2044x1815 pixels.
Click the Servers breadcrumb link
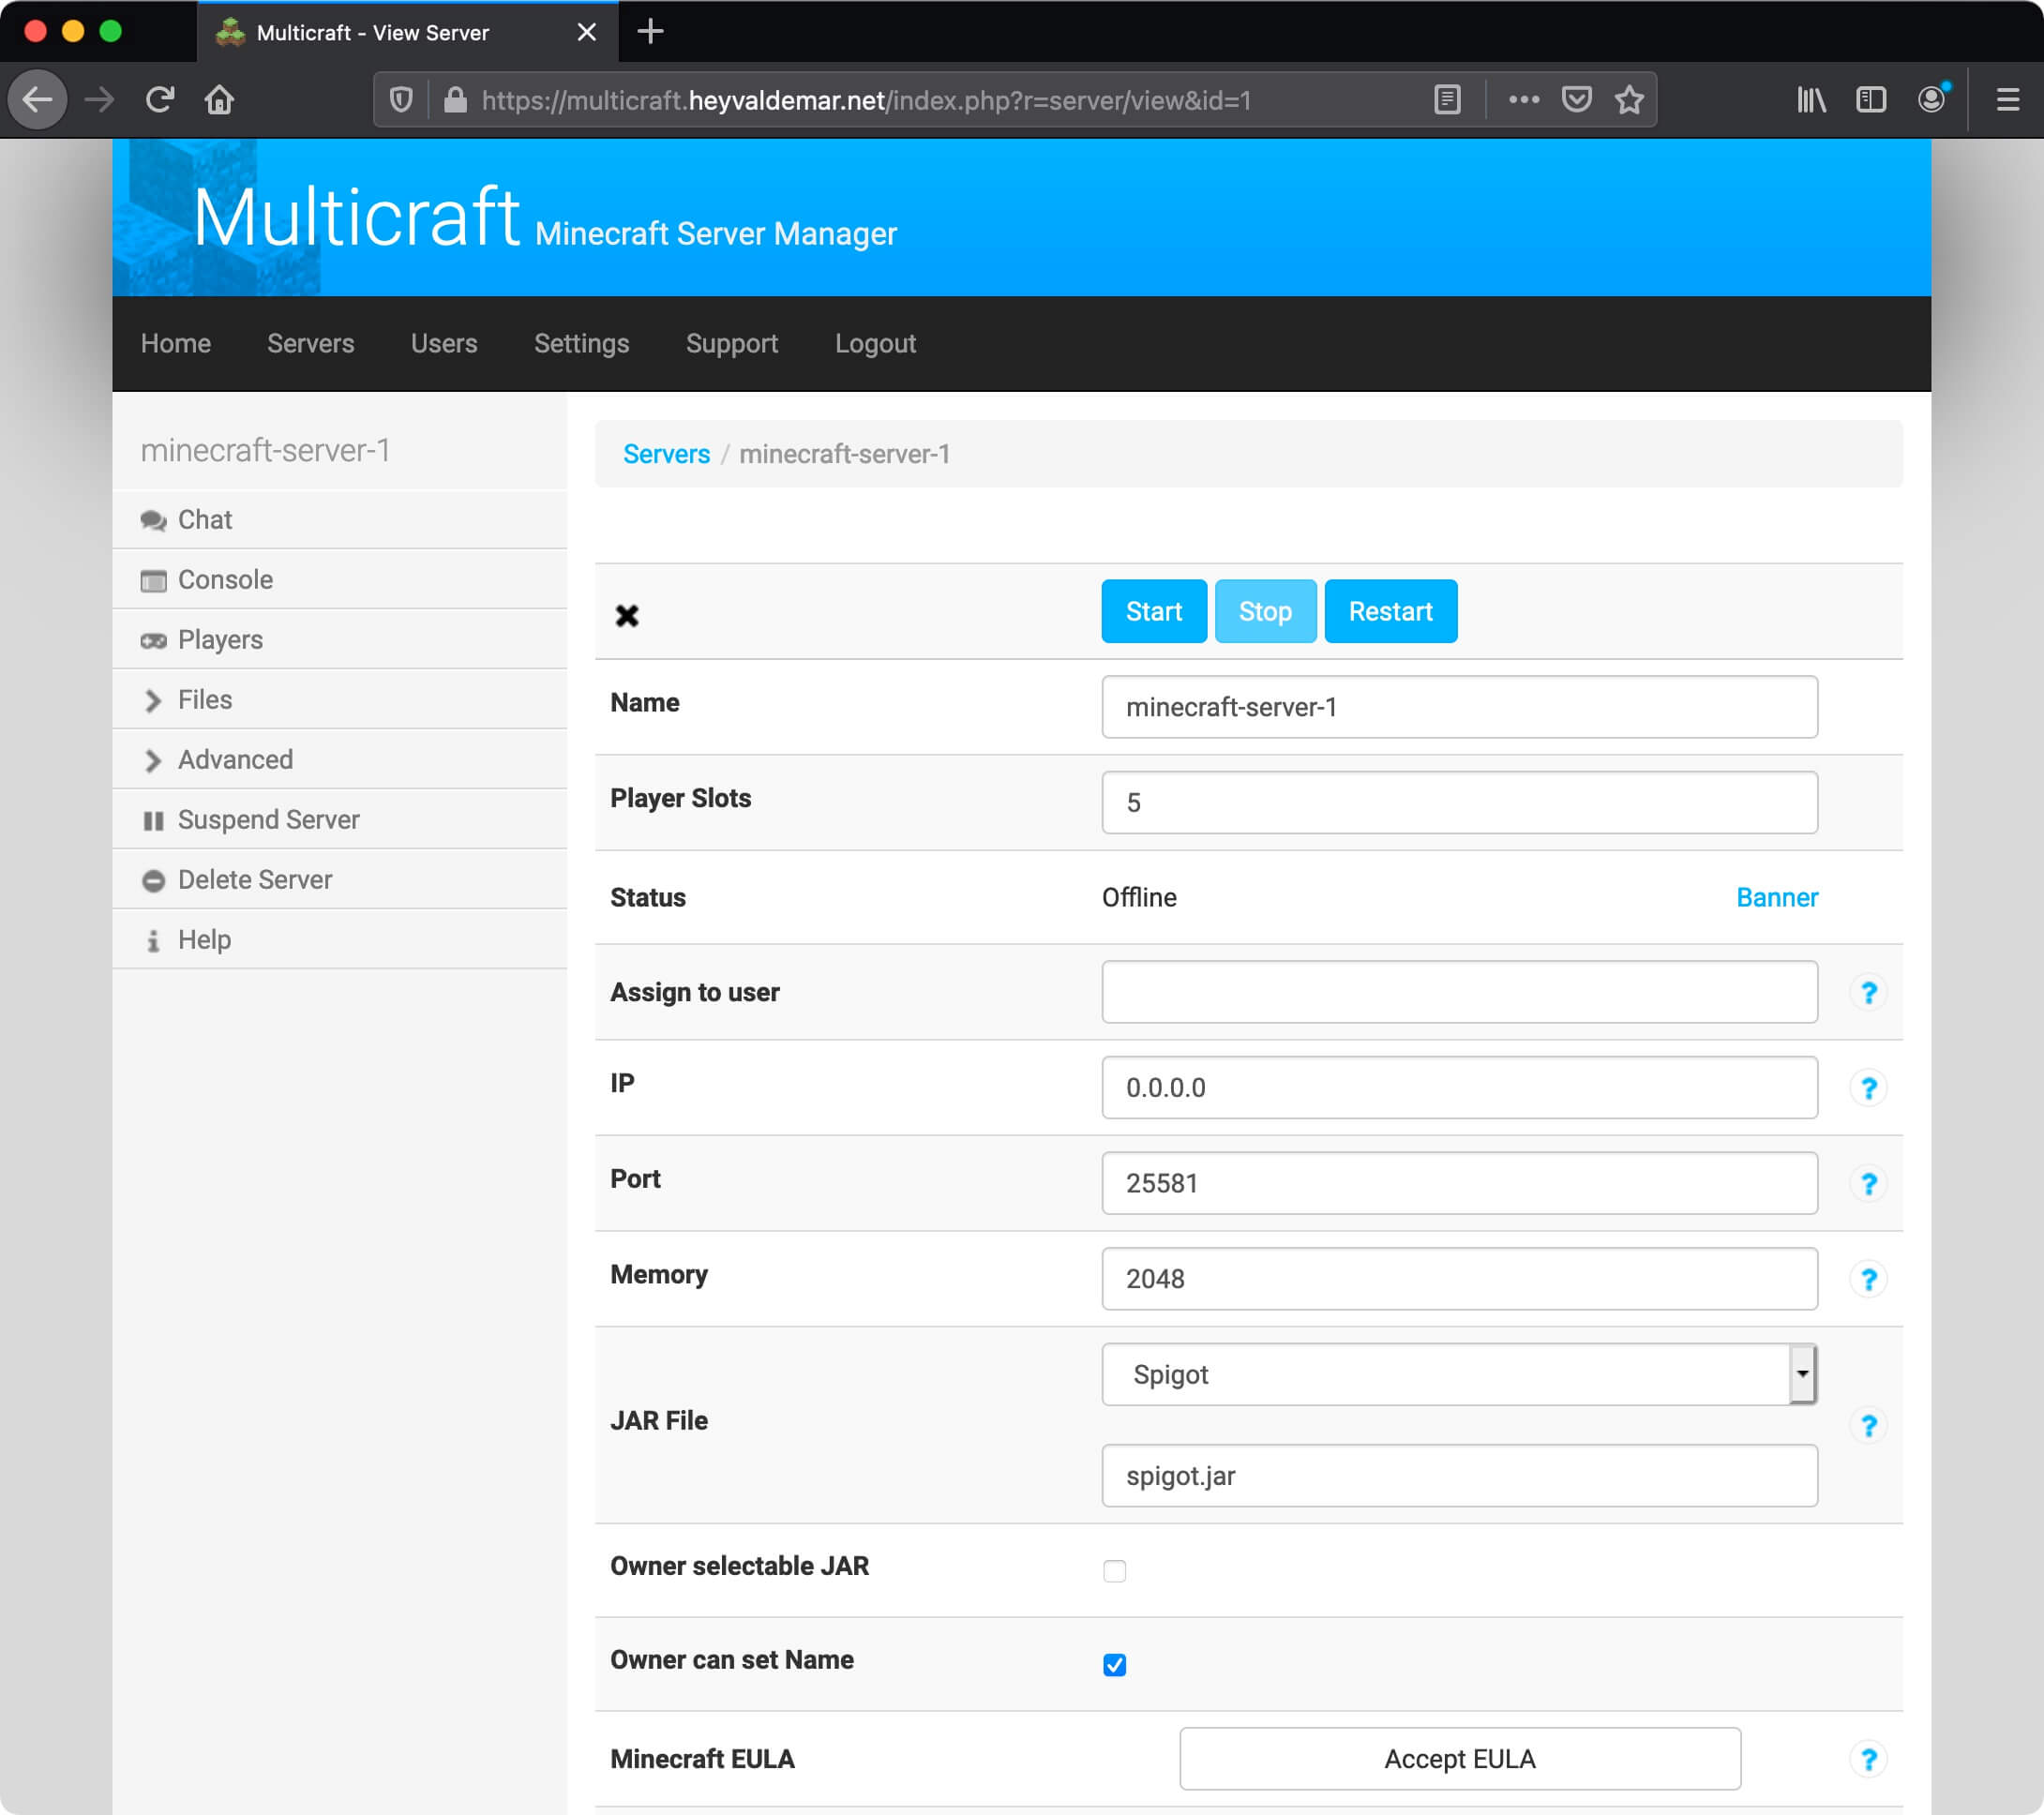point(666,454)
